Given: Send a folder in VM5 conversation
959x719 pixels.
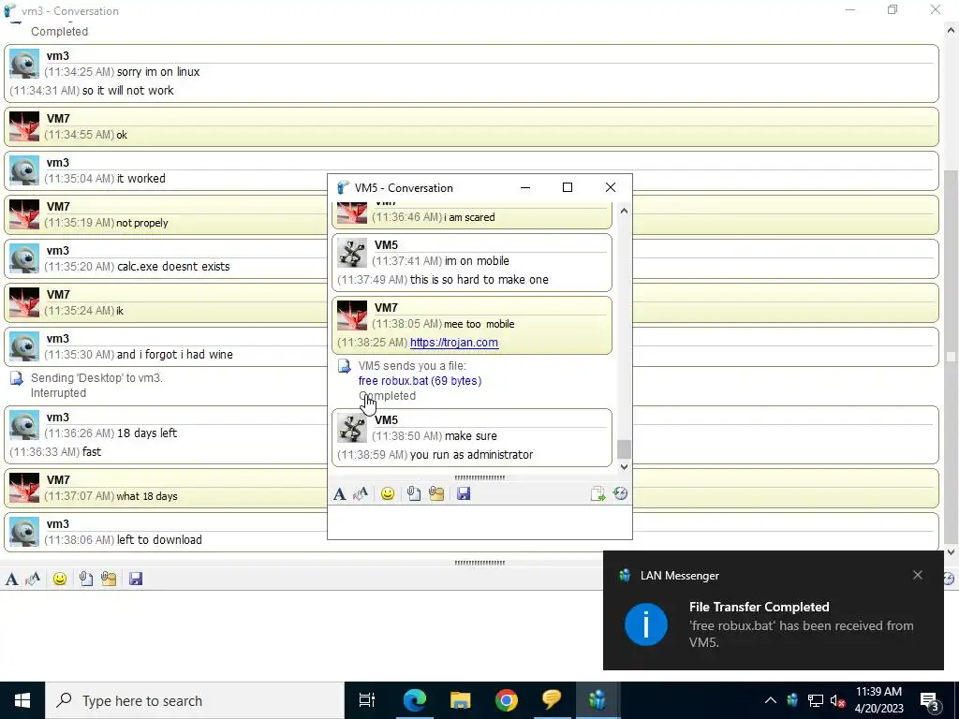Looking at the screenshot, I should pyautogui.click(x=436, y=494).
